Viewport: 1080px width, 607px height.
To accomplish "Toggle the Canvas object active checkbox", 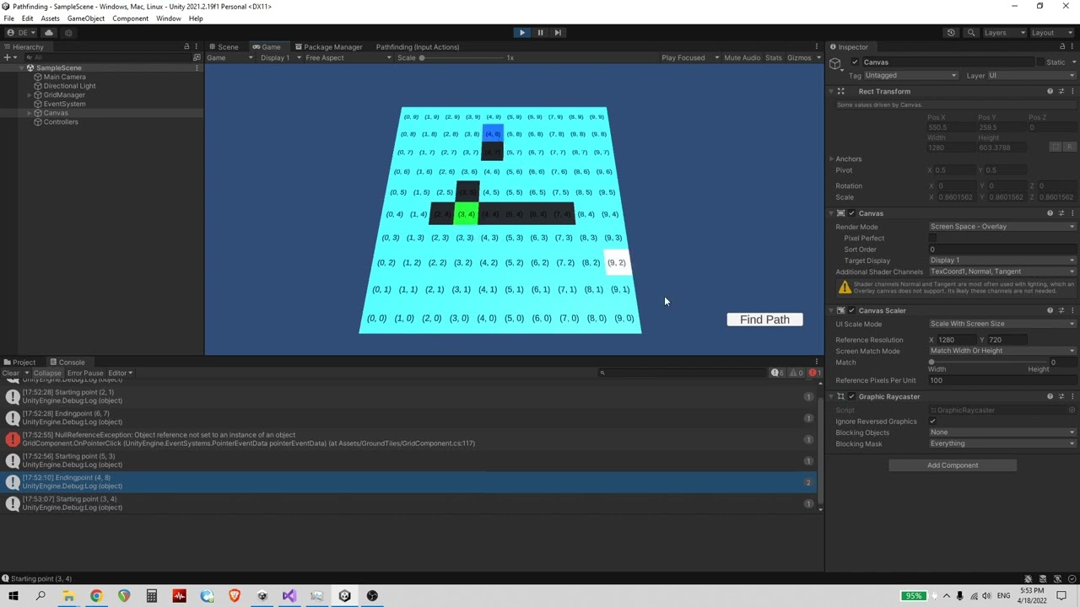I will (x=855, y=62).
